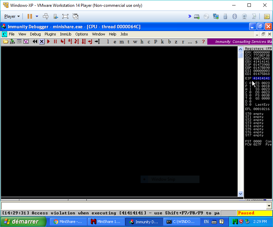The image size is (273, 227).
Task: Click the Restart program rewind icon
Action: pyautogui.click(x=35, y=42)
